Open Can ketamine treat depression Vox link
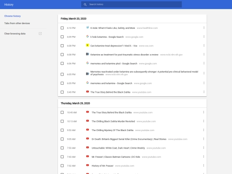The height and width of the screenshot is (174, 232). coord(114,46)
